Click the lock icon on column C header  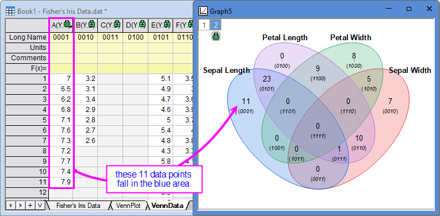[117, 24]
